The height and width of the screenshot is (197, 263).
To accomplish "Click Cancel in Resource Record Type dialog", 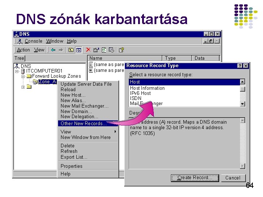I will pyautogui.click(x=233, y=178).
